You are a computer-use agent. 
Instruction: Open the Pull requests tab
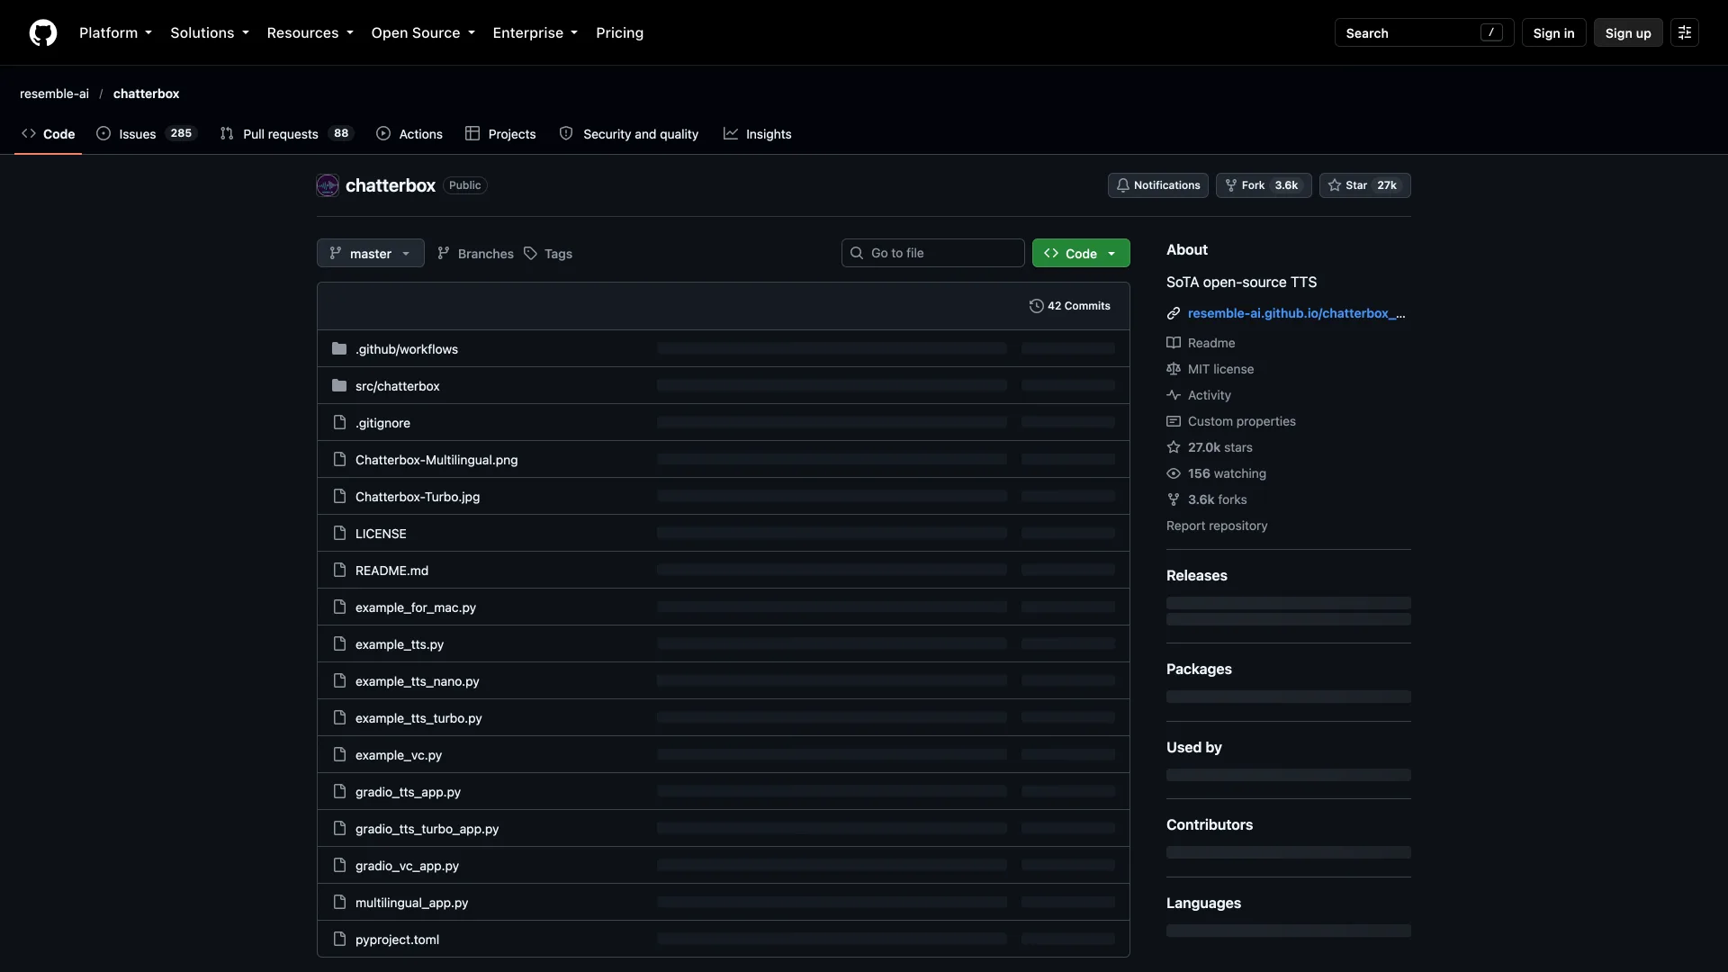[286, 134]
